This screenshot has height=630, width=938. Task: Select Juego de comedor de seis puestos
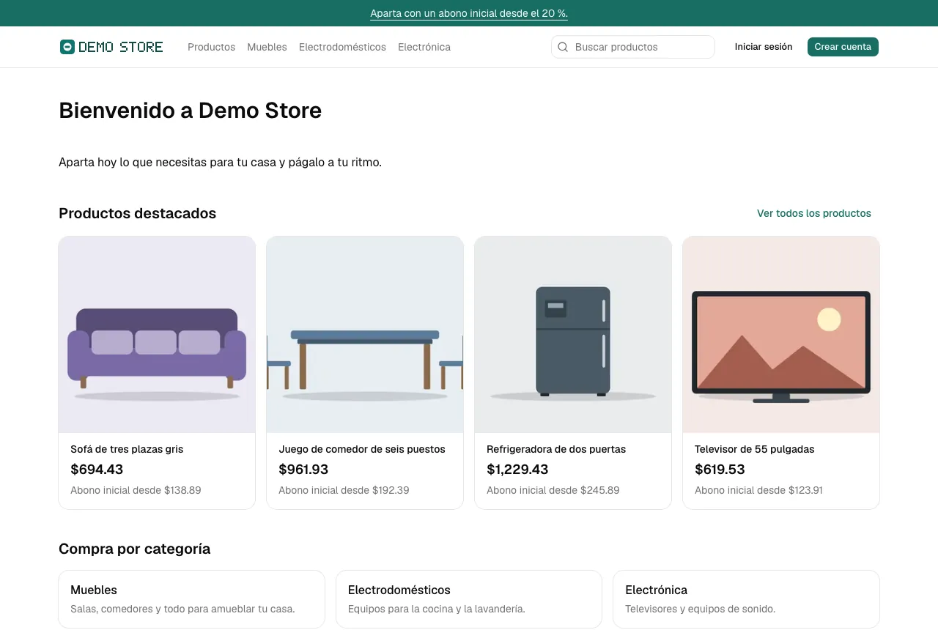(362, 449)
